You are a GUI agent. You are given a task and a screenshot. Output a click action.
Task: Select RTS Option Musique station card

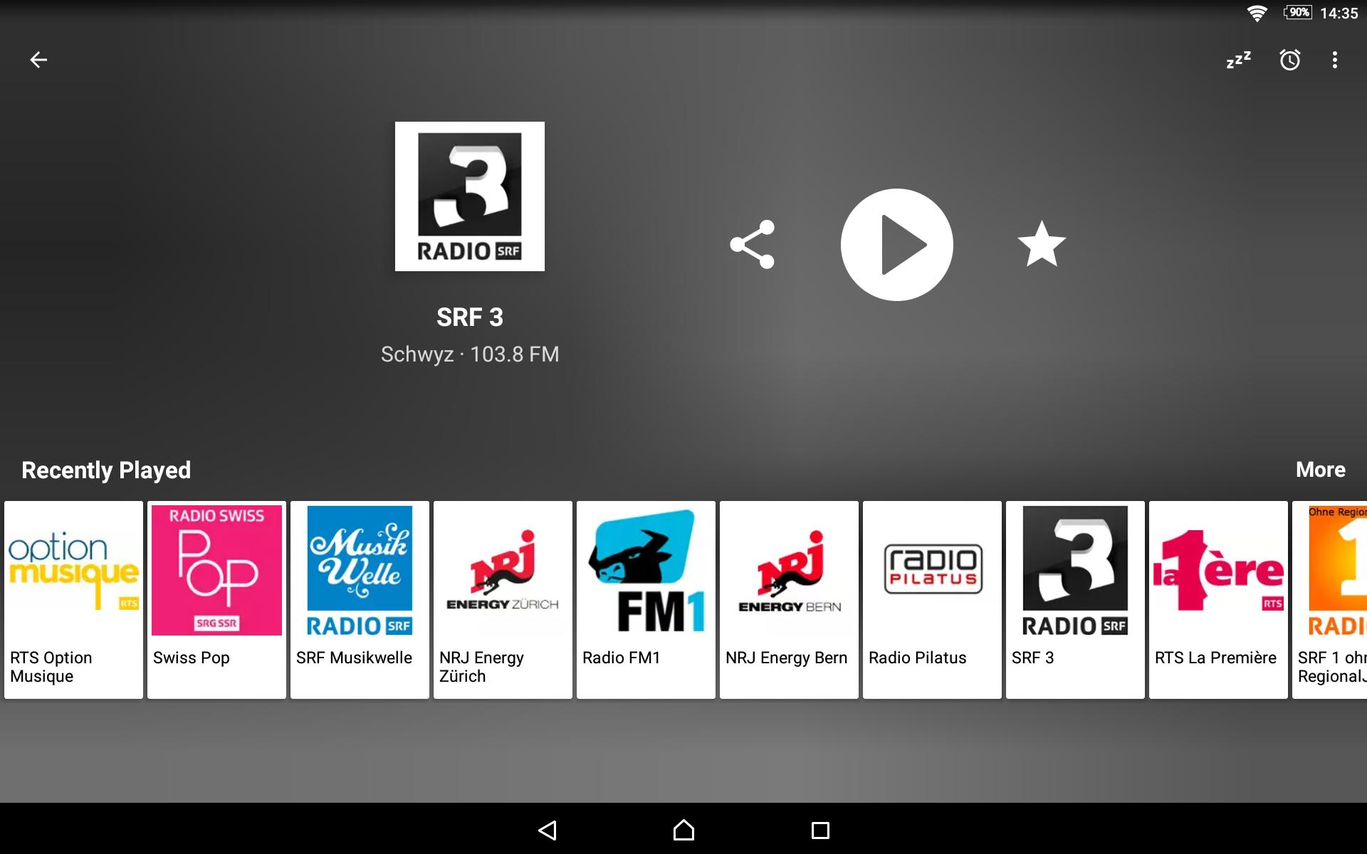coord(73,600)
